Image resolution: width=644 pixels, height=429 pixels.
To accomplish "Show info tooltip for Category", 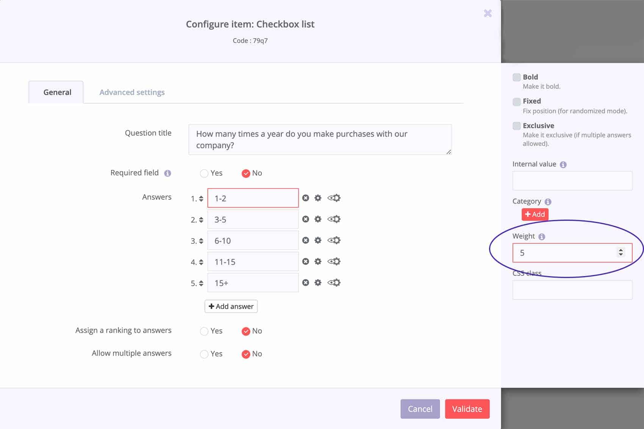I will click(548, 202).
